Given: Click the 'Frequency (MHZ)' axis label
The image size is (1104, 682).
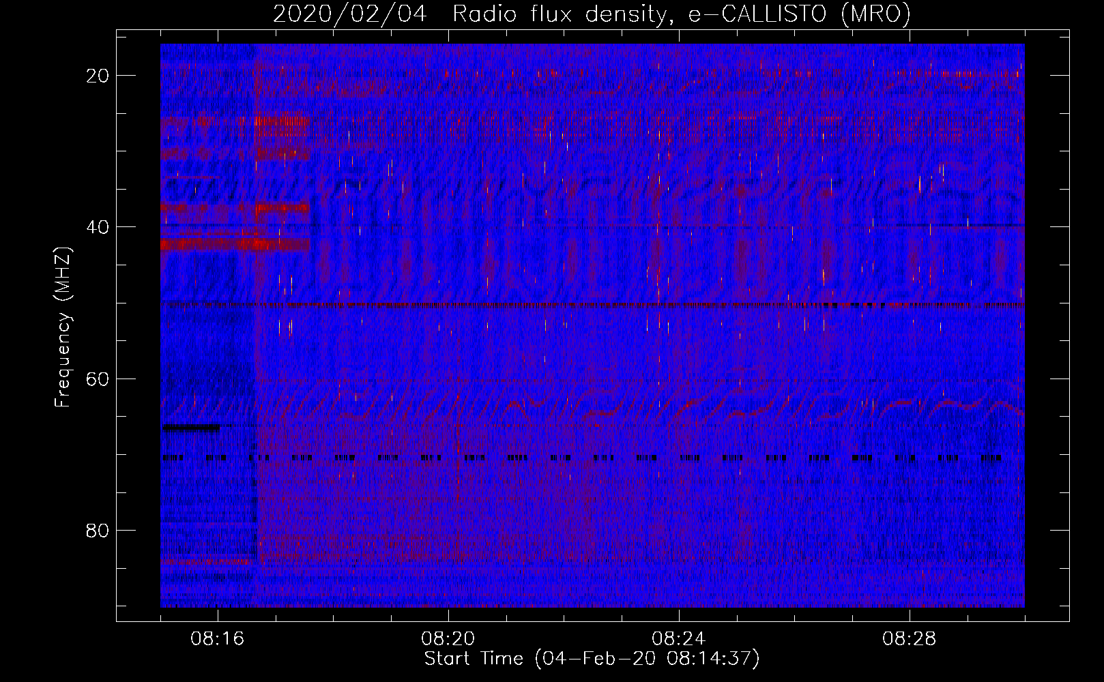Looking at the screenshot, I should pos(63,327).
